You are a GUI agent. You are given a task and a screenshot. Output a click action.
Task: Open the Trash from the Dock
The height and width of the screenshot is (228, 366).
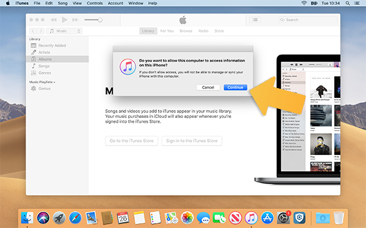pos(339,218)
